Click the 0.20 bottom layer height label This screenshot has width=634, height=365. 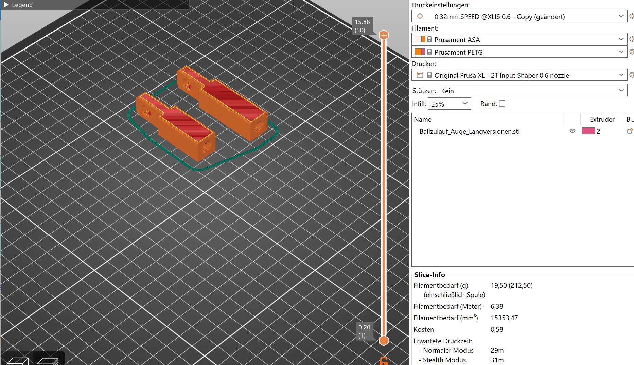[364, 331]
